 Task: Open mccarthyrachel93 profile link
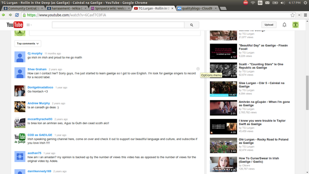pos(40,119)
